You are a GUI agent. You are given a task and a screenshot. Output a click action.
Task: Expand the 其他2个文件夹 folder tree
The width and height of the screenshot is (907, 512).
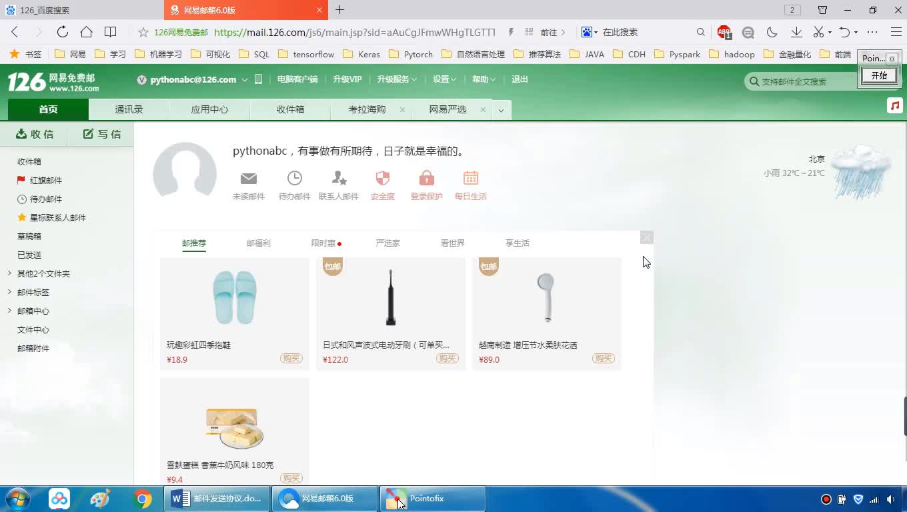coord(9,273)
